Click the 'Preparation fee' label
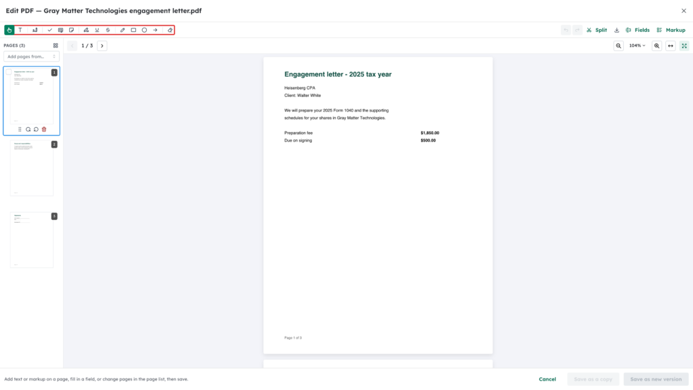 [x=298, y=133]
